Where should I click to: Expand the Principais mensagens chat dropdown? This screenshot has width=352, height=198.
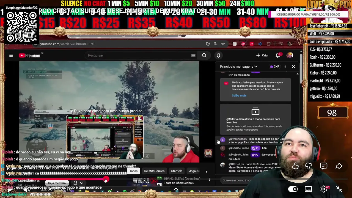[x=238, y=67]
